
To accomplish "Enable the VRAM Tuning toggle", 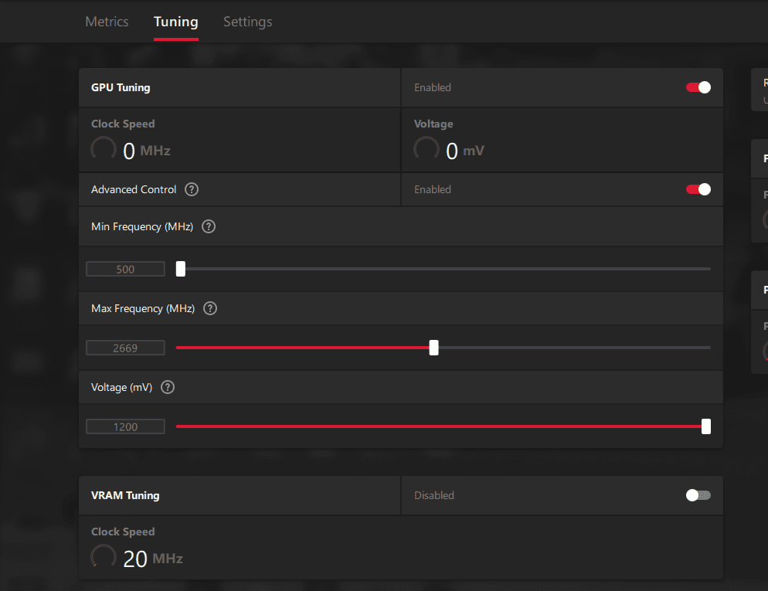I will tap(698, 495).
